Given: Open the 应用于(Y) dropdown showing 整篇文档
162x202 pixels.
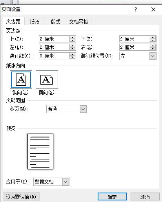Looking at the screenshot, I should [51, 182].
